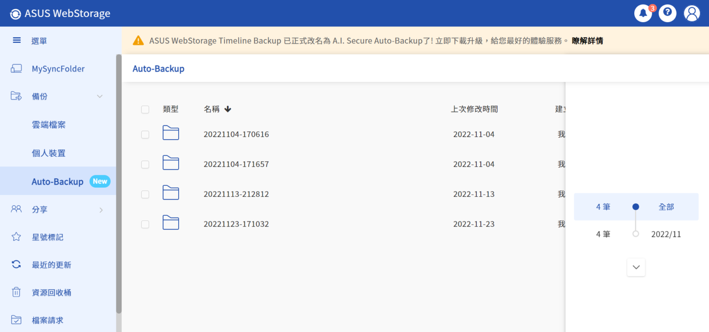Tick the select-all checkbox in header
The image size is (709, 332).
pos(145,109)
